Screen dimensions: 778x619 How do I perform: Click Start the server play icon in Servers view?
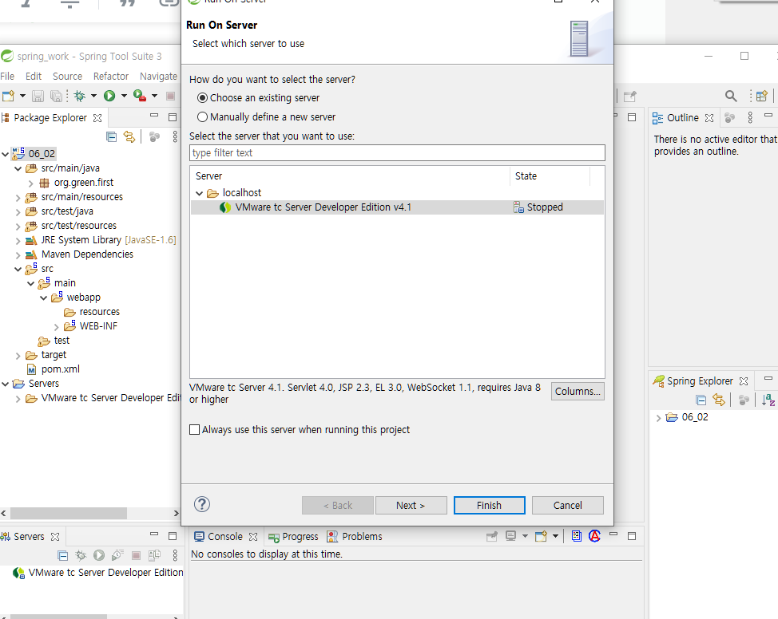click(x=99, y=555)
